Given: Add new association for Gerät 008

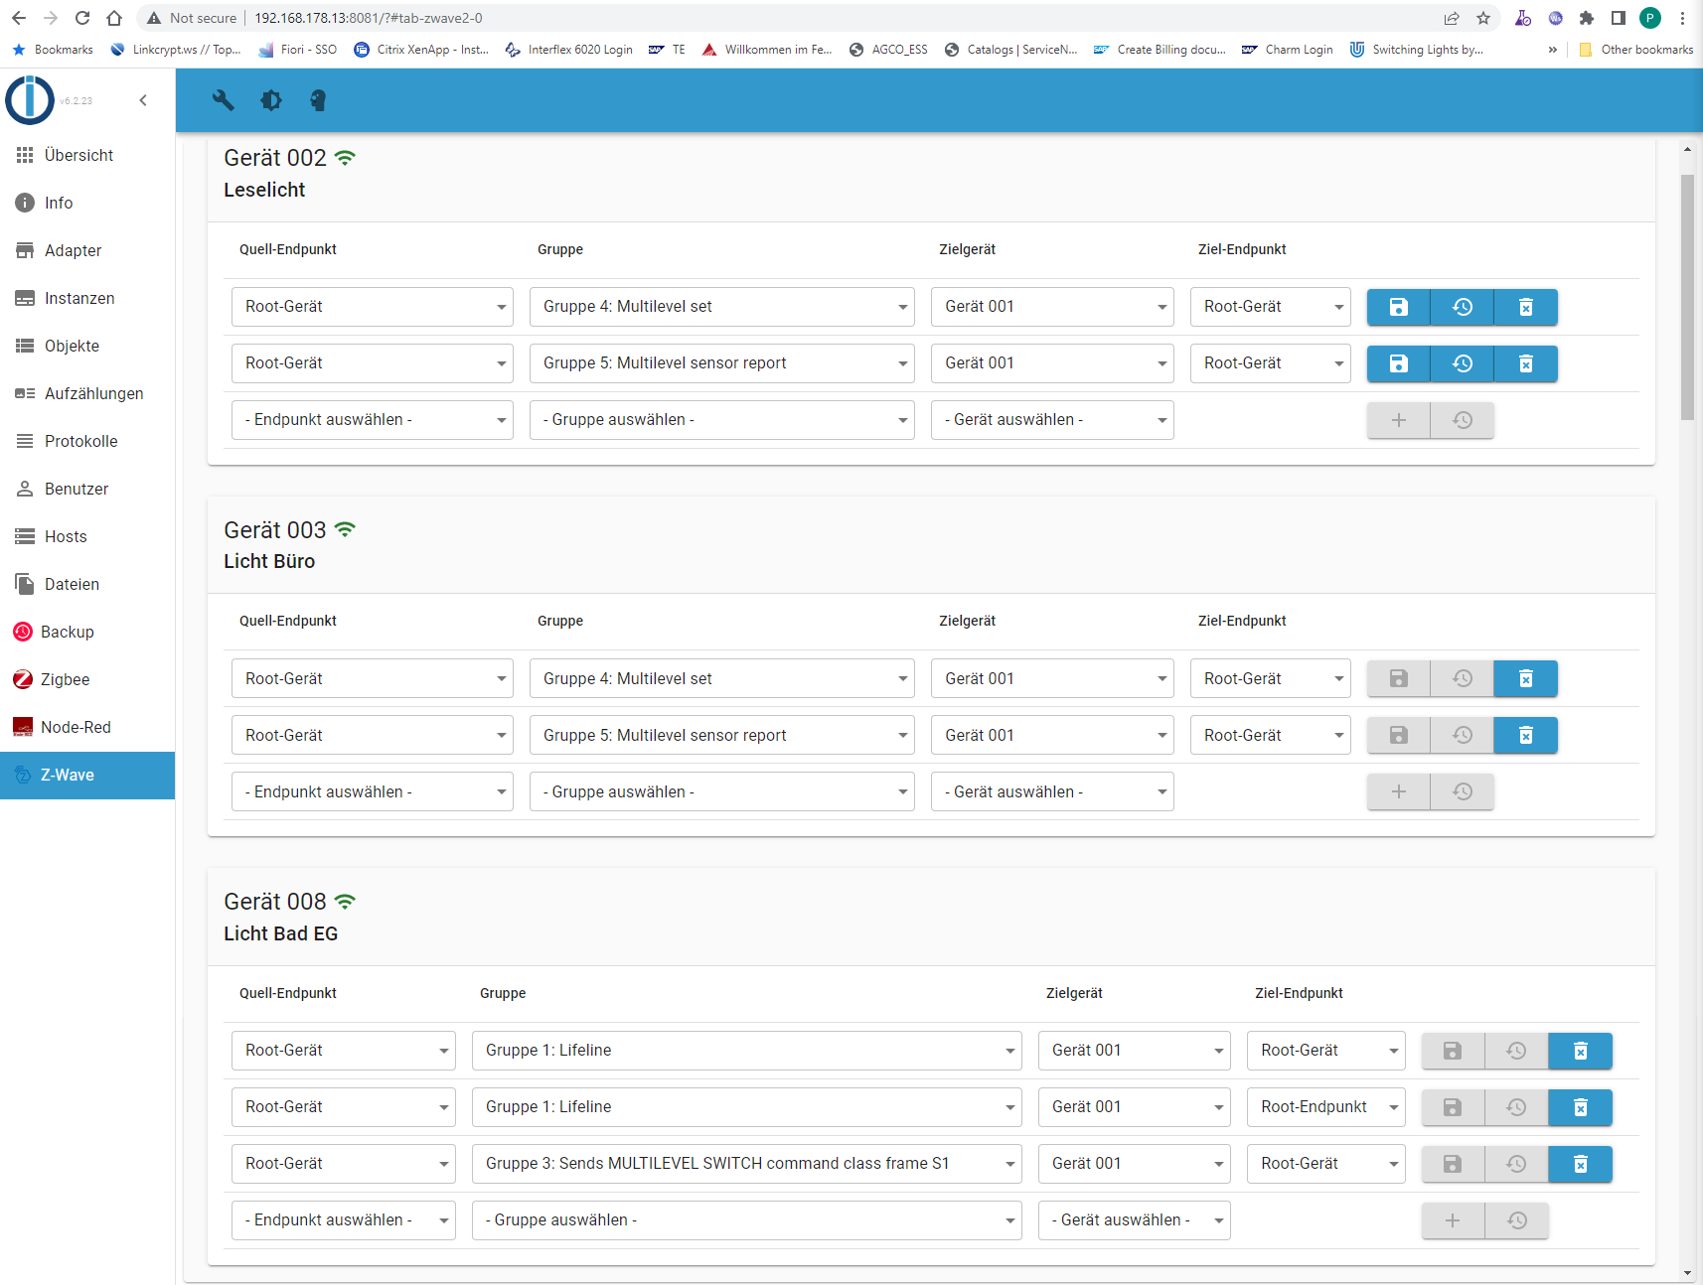Looking at the screenshot, I should [1453, 1220].
